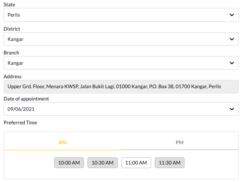Click the 'Date of appointment' label

pos(26,99)
